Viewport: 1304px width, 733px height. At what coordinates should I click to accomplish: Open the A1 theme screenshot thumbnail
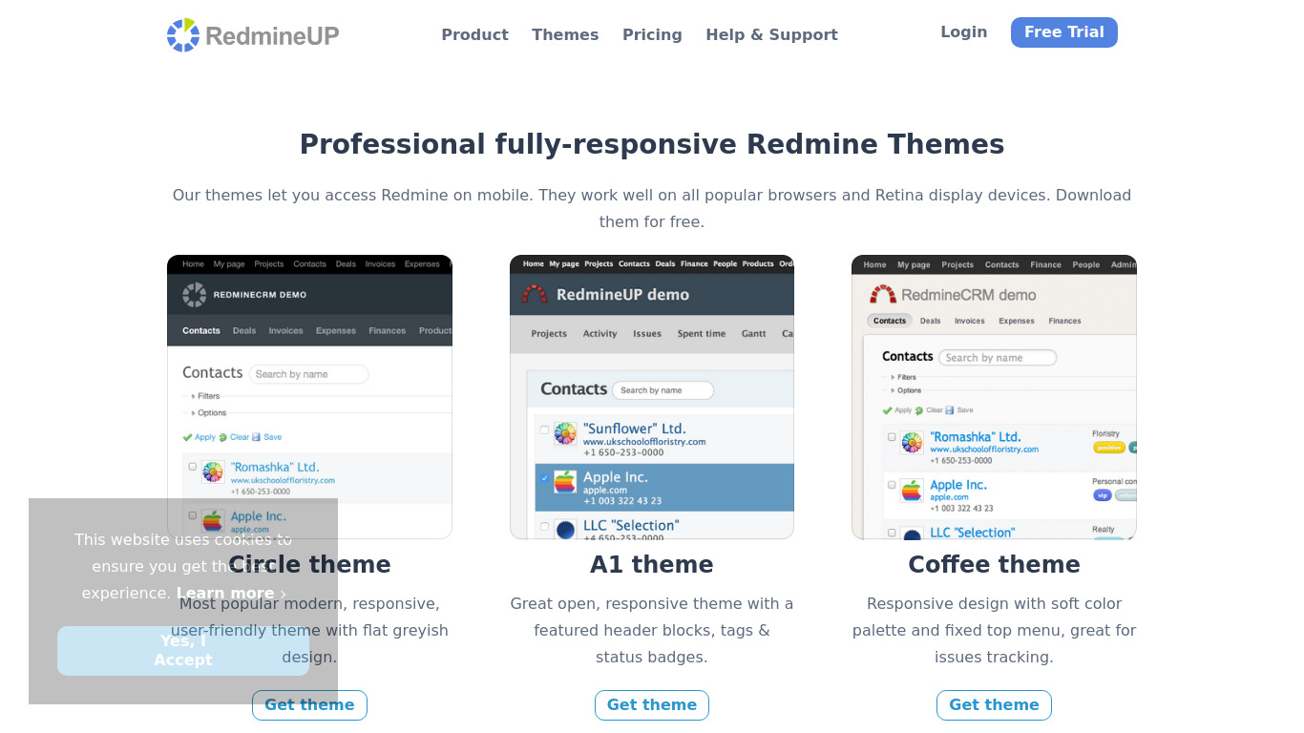[x=652, y=396]
